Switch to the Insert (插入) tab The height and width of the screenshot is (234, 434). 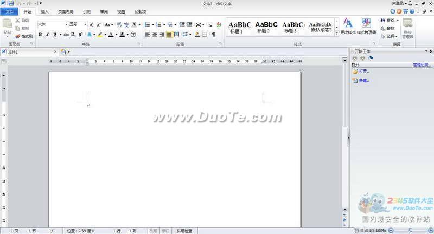pos(44,11)
